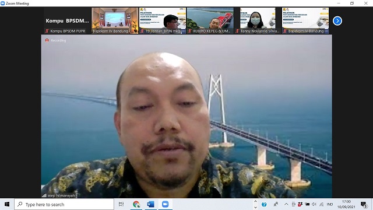Open Microsoft Word from taskbar
Screen dimensions: 373x210
tap(150, 204)
